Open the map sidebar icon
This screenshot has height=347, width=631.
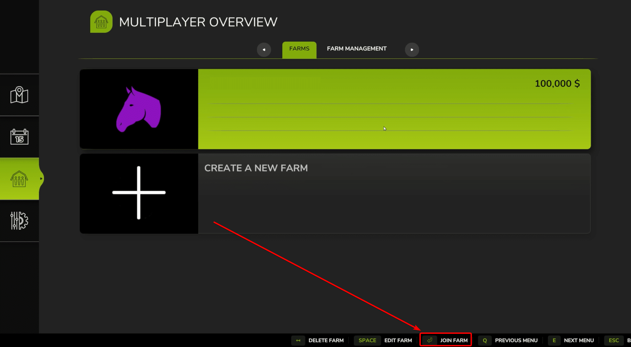[19, 95]
